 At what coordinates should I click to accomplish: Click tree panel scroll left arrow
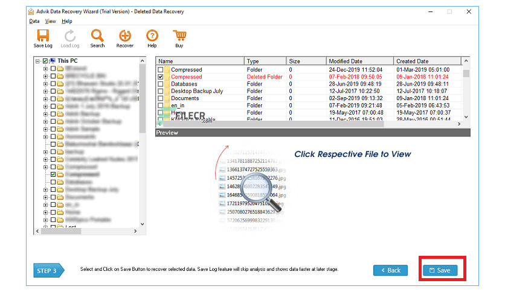[37, 231]
